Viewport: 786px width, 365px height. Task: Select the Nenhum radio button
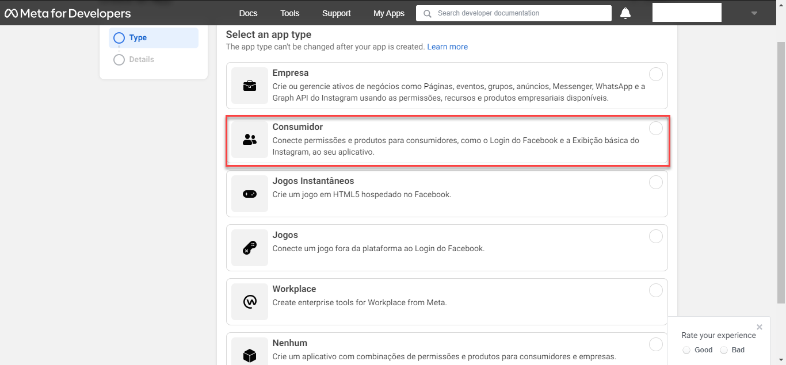tap(655, 344)
